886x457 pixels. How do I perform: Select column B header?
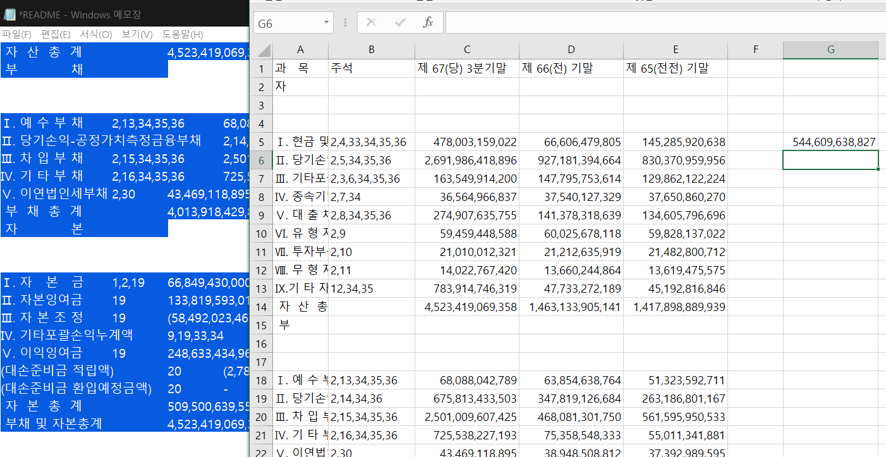pos(372,50)
